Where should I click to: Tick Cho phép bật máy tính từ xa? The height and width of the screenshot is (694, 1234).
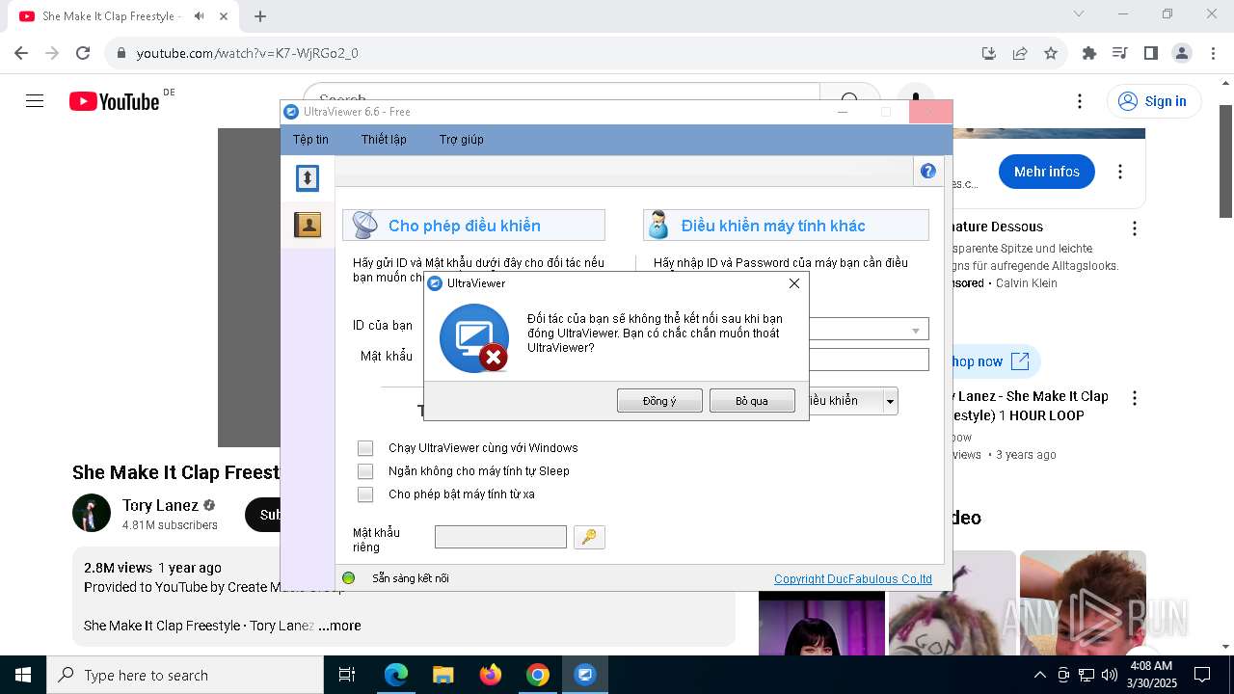tap(365, 494)
